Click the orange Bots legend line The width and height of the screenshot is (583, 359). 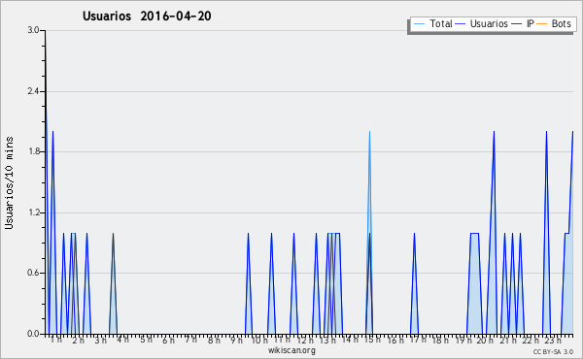pos(542,23)
